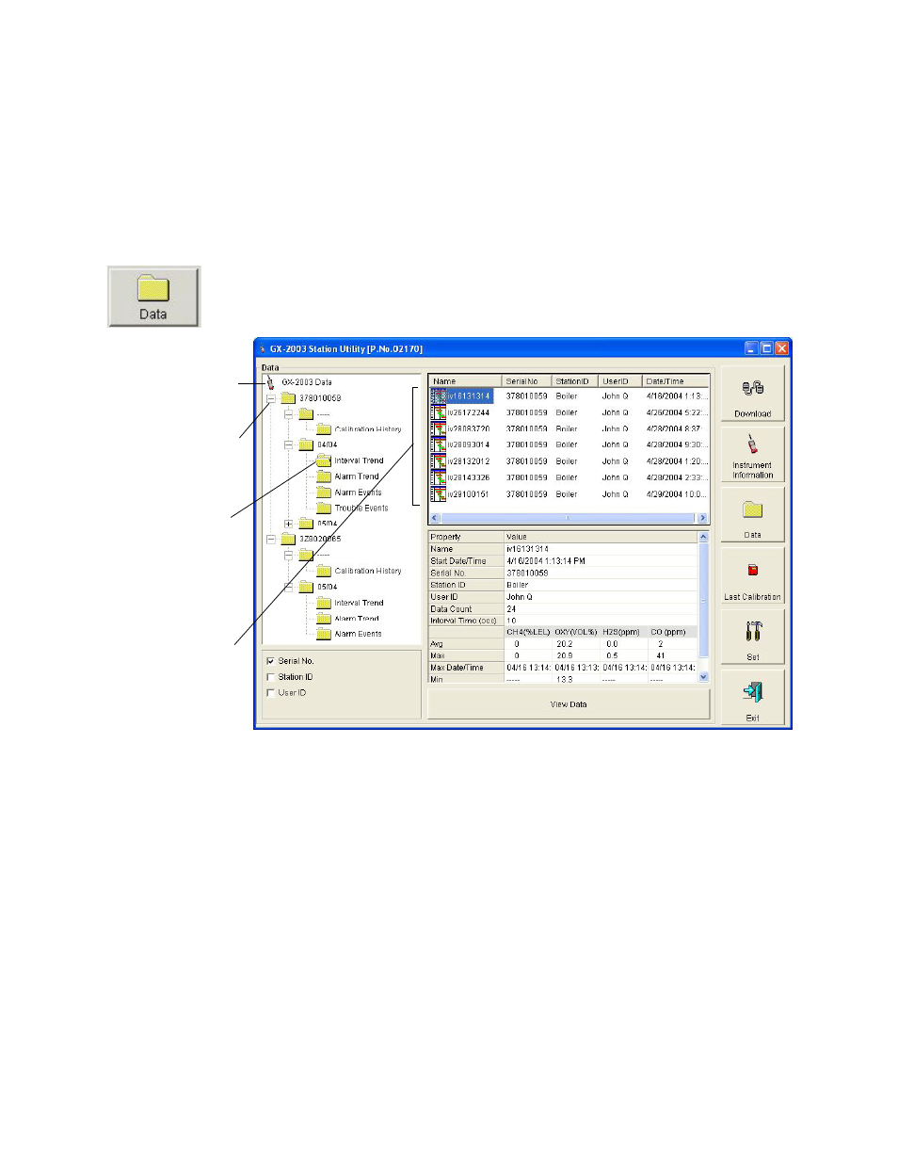This screenshot has width=898, height=1163.
Task: Enable the User ID checkbox
Action: tap(271, 693)
